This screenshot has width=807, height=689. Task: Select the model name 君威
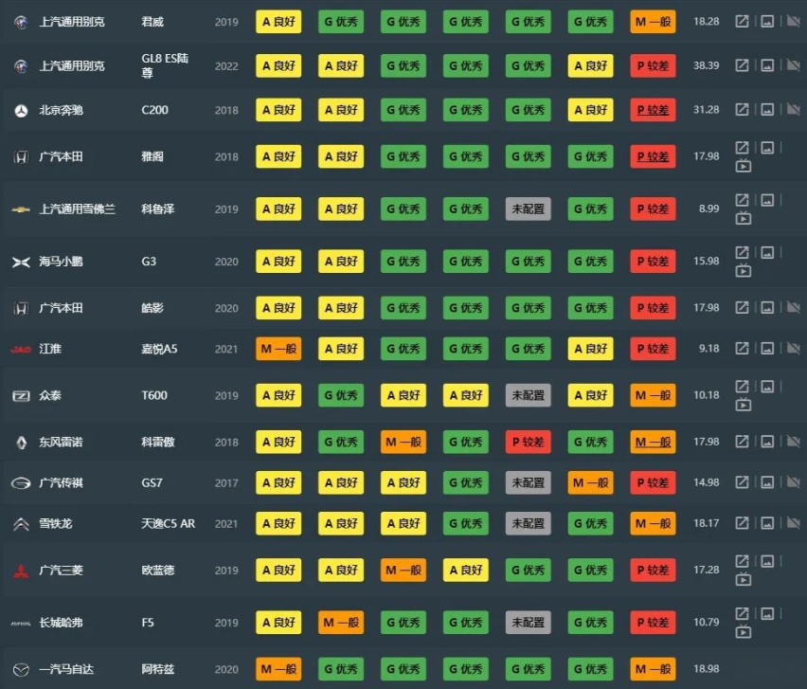(x=152, y=22)
